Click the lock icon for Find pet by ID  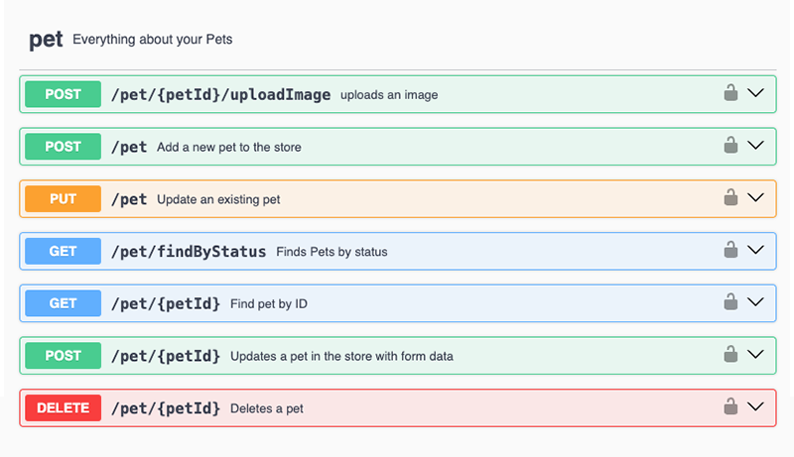730,301
